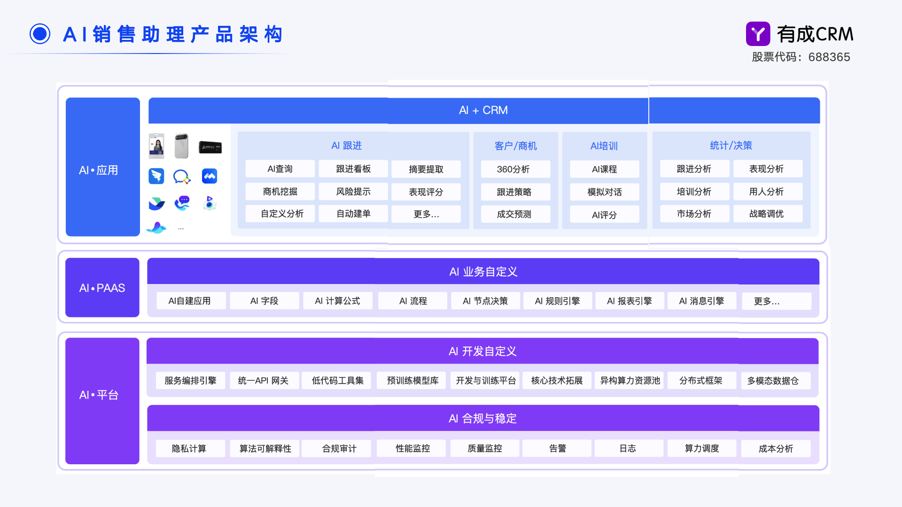Click the AI 节点决策 box
902x507 pixels.
click(x=485, y=301)
